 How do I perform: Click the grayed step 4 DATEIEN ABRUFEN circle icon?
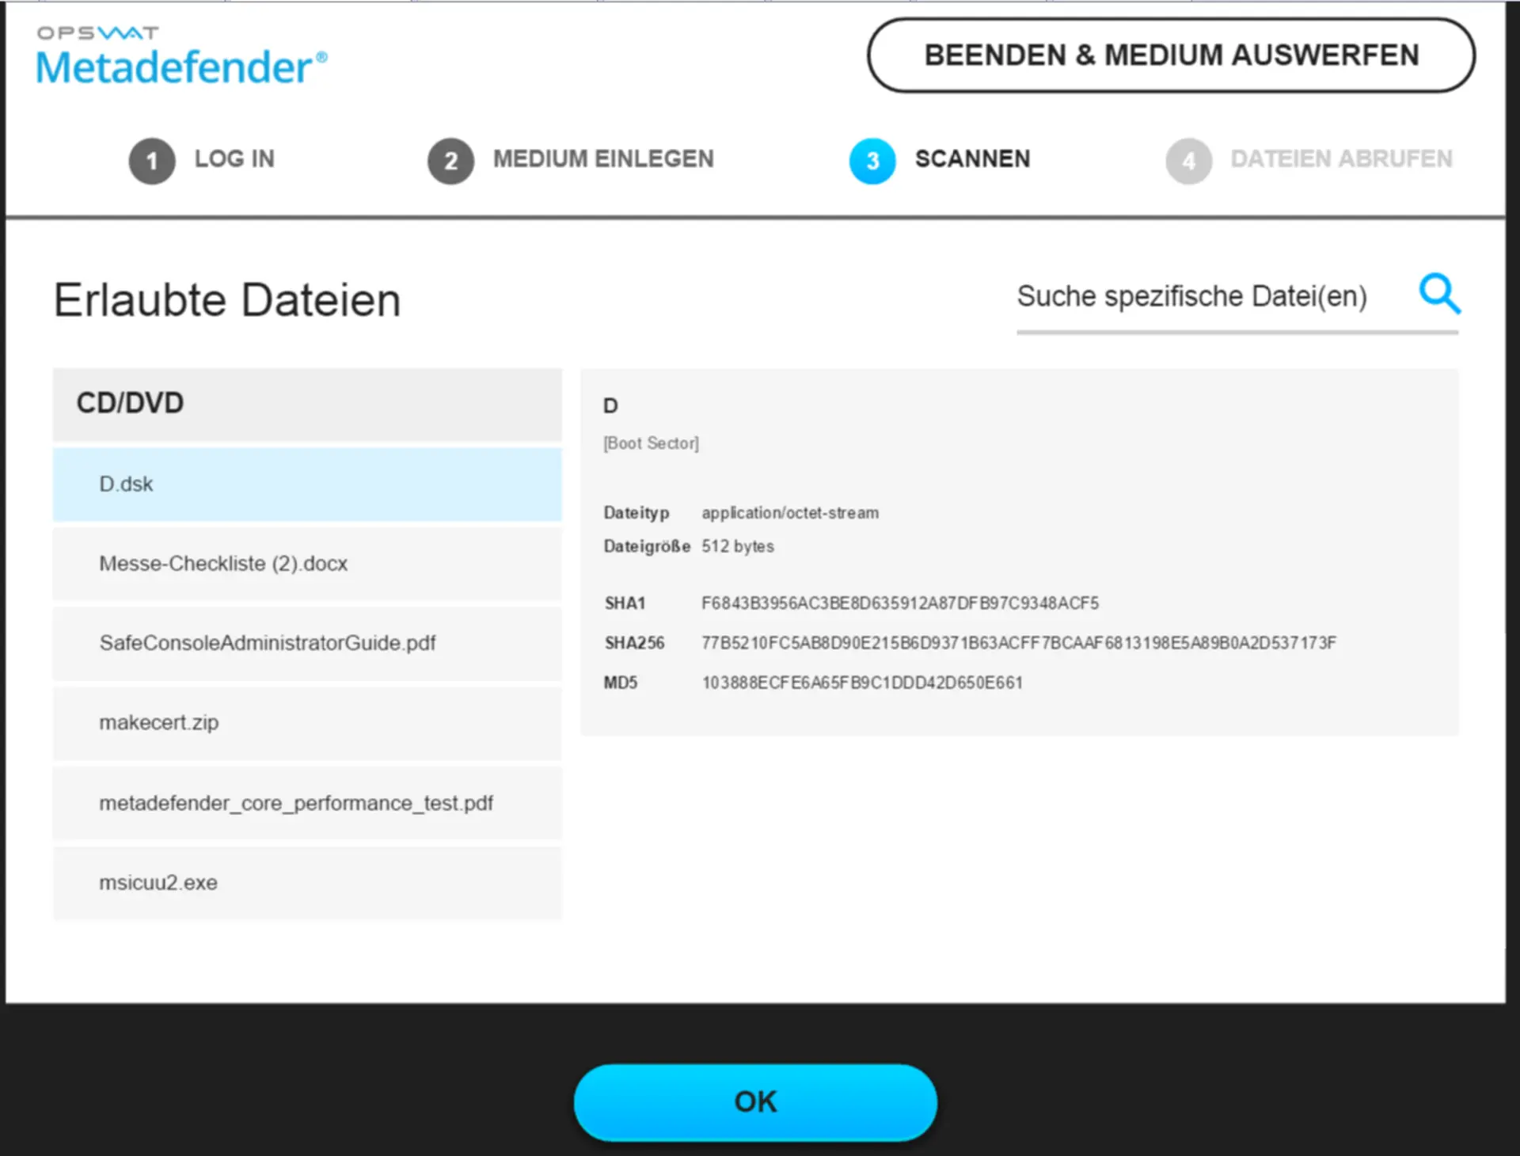(x=1188, y=160)
